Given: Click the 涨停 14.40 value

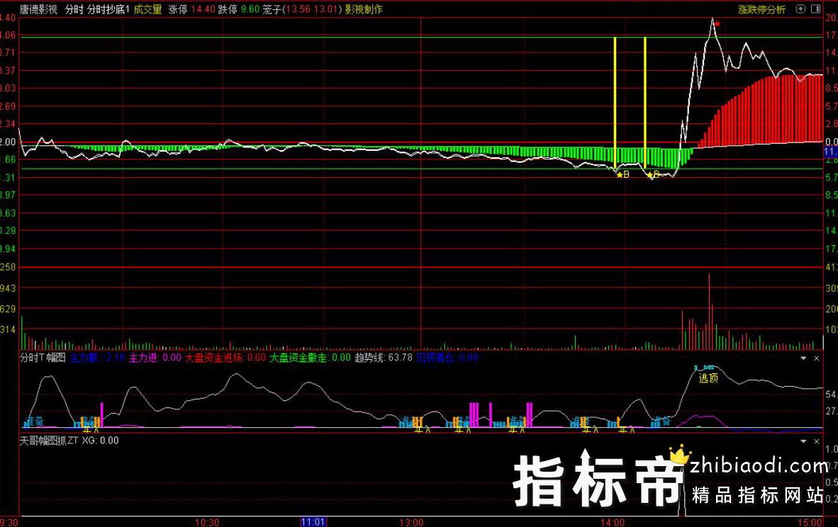Looking at the screenshot, I should point(192,9).
